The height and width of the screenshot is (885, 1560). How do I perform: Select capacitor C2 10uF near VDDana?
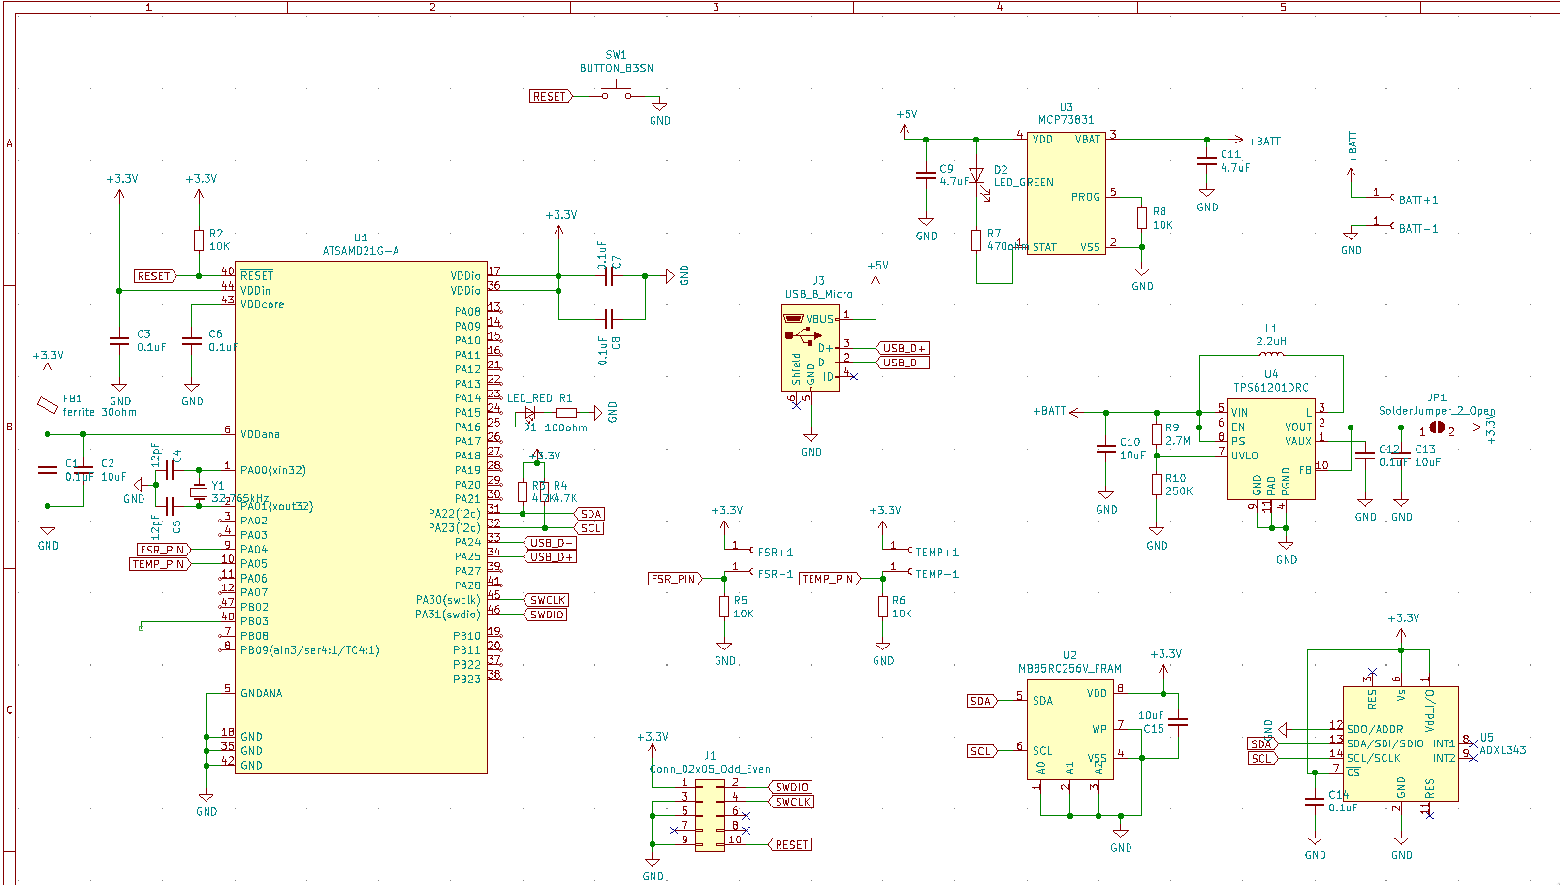point(83,470)
